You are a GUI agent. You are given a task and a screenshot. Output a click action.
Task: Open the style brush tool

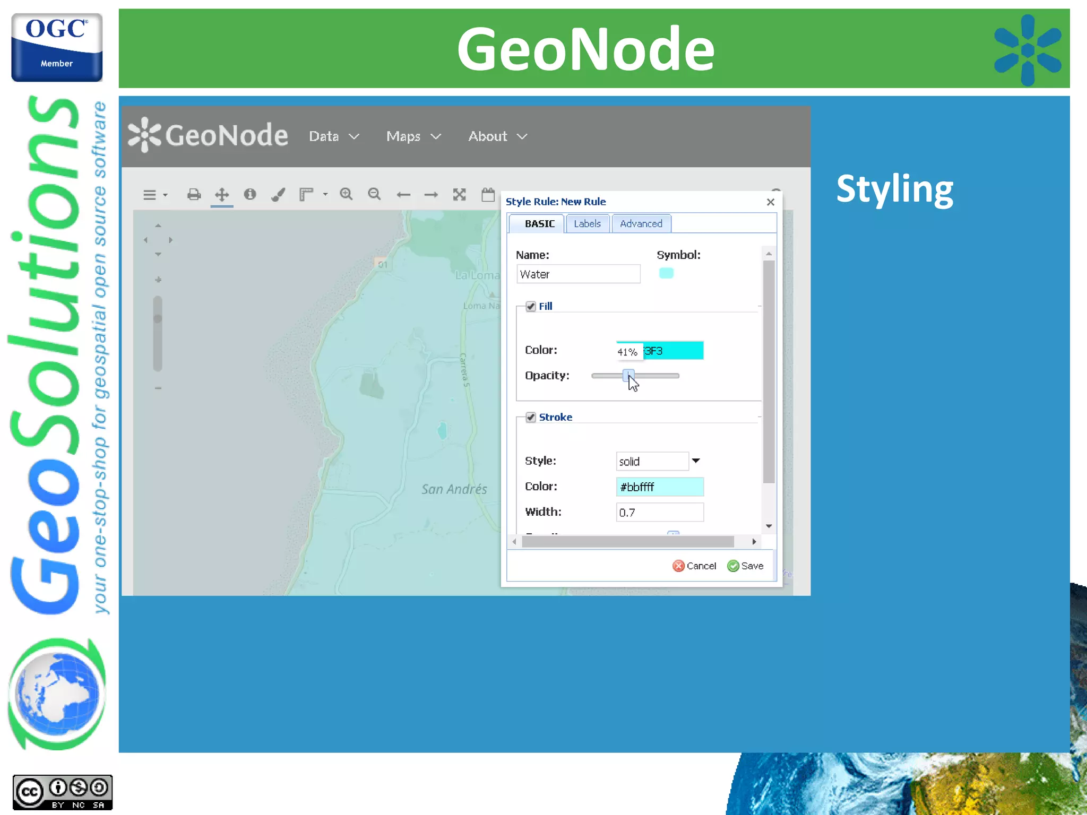pyautogui.click(x=278, y=194)
